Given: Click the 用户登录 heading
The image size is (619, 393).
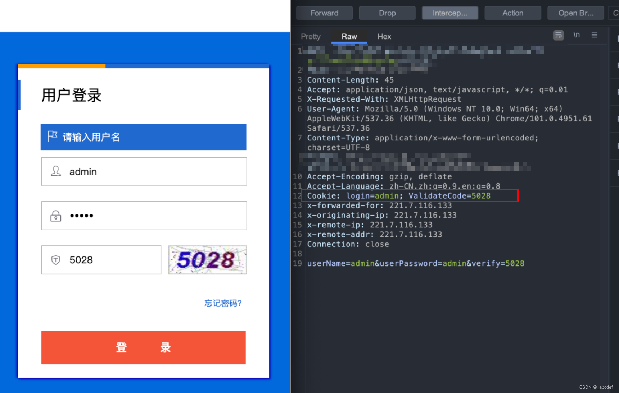Looking at the screenshot, I should pos(72,95).
